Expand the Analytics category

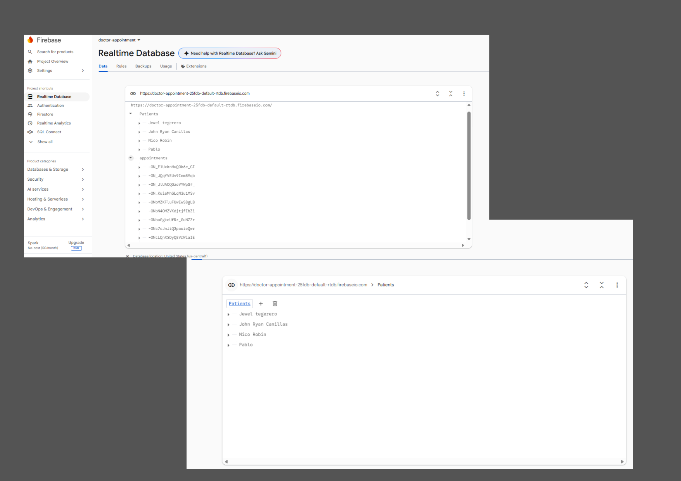click(x=83, y=219)
